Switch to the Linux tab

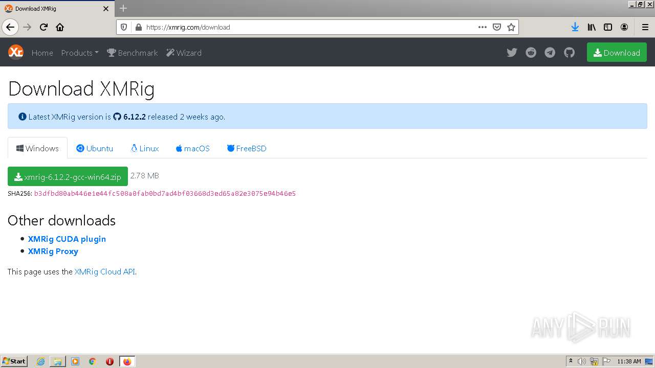(x=145, y=148)
